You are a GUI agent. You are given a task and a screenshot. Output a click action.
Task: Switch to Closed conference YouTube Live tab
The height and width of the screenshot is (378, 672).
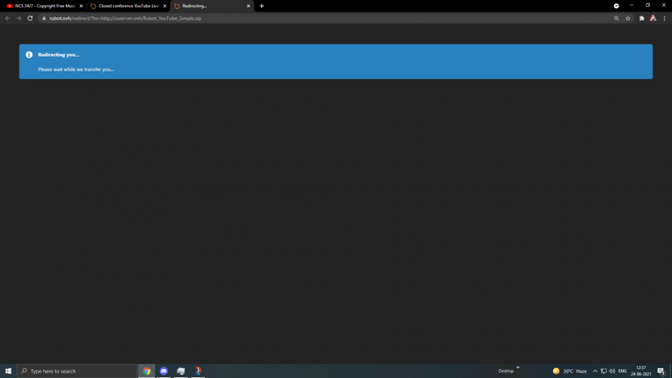pyautogui.click(x=128, y=6)
